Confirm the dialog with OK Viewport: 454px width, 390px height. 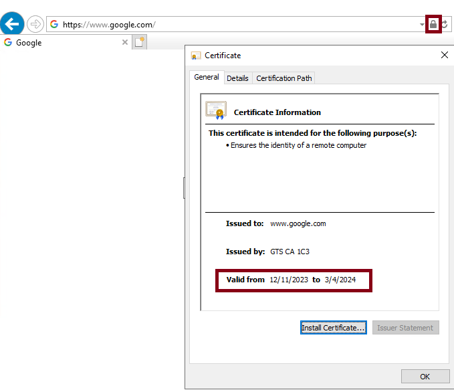[425, 377]
